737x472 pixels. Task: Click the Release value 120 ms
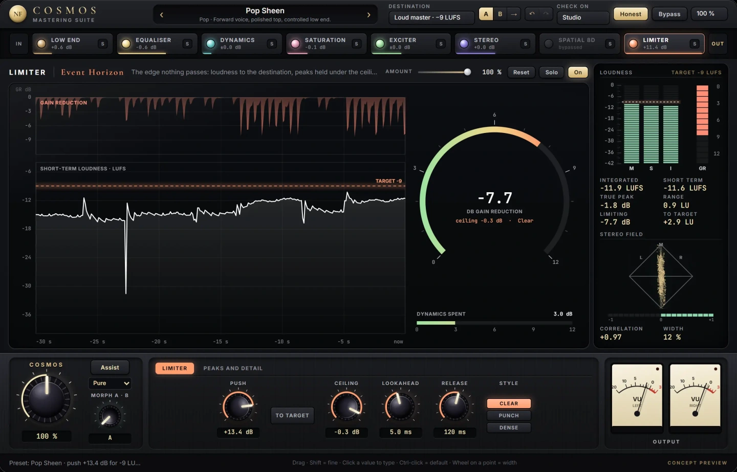click(x=454, y=432)
